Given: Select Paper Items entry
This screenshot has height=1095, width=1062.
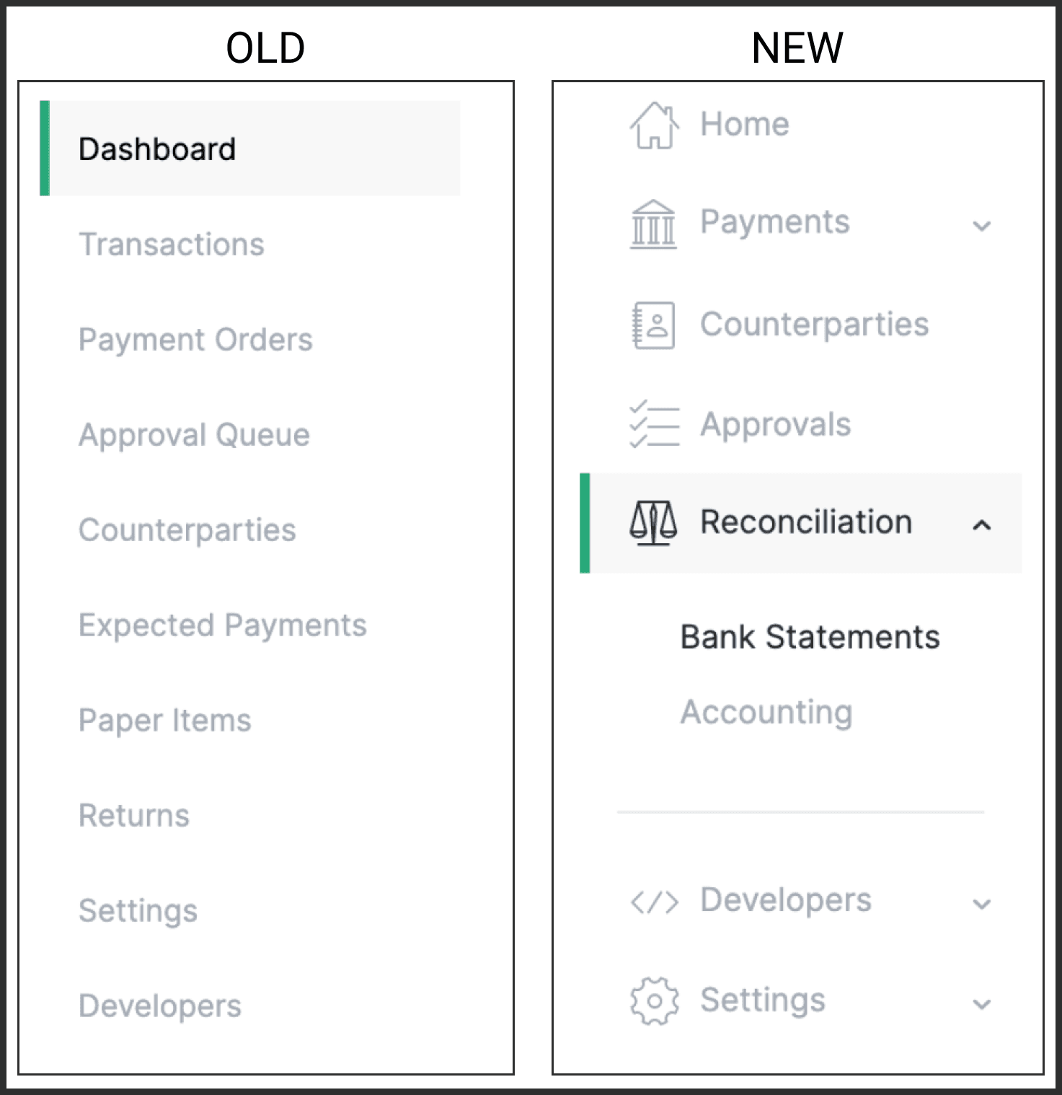Looking at the screenshot, I should click(x=165, y=721).
